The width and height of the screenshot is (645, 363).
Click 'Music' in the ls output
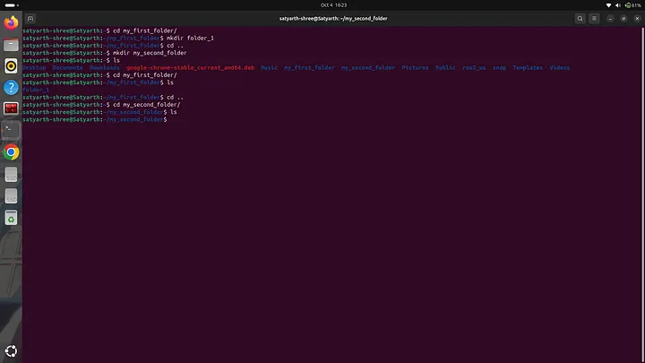tap(269, 67)
